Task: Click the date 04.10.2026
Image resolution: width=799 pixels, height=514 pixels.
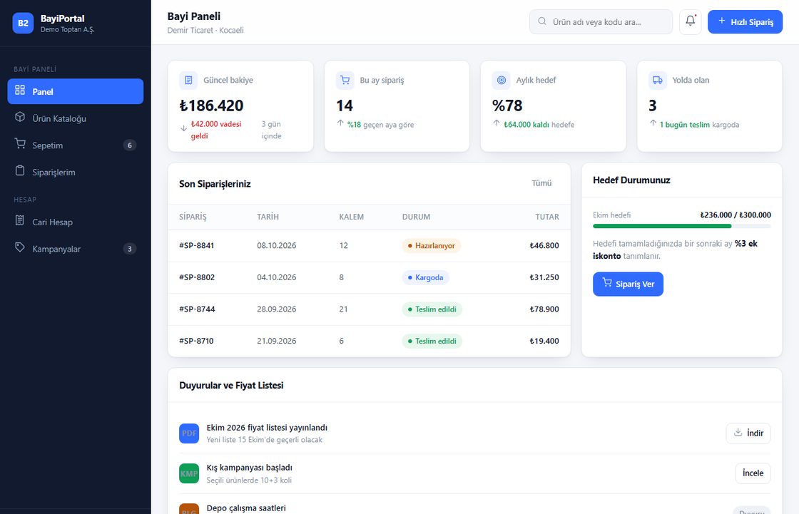Action: [276, 277]
